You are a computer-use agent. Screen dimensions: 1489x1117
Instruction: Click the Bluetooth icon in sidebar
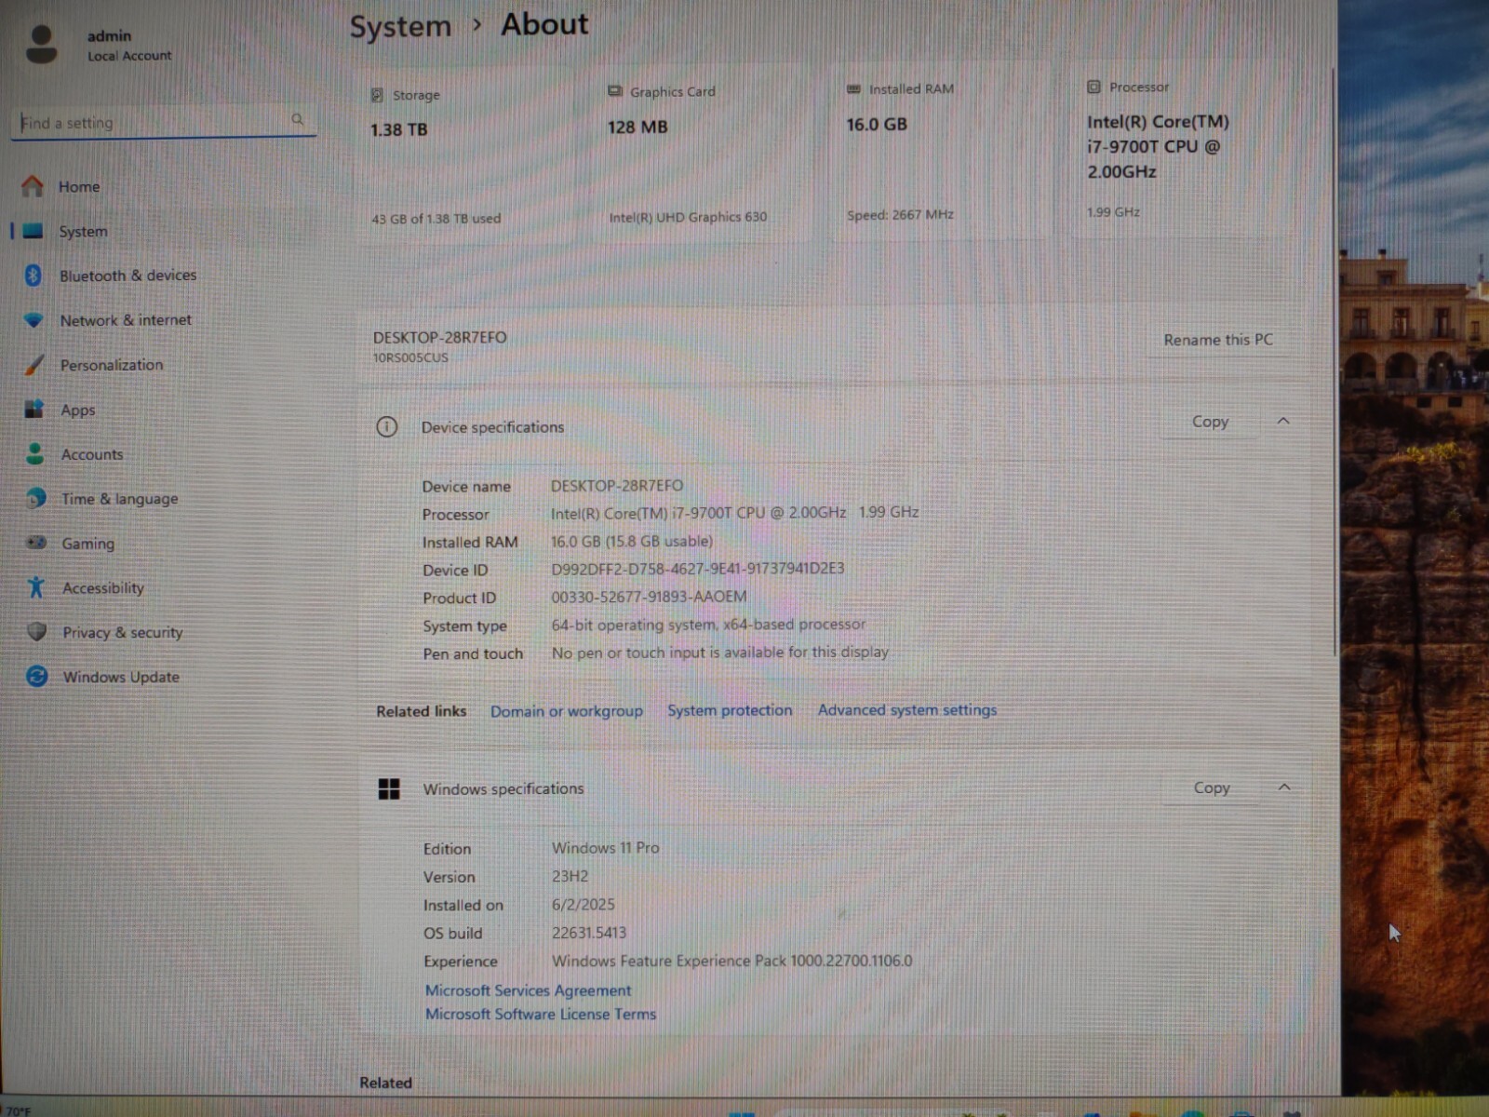[34, 276]
